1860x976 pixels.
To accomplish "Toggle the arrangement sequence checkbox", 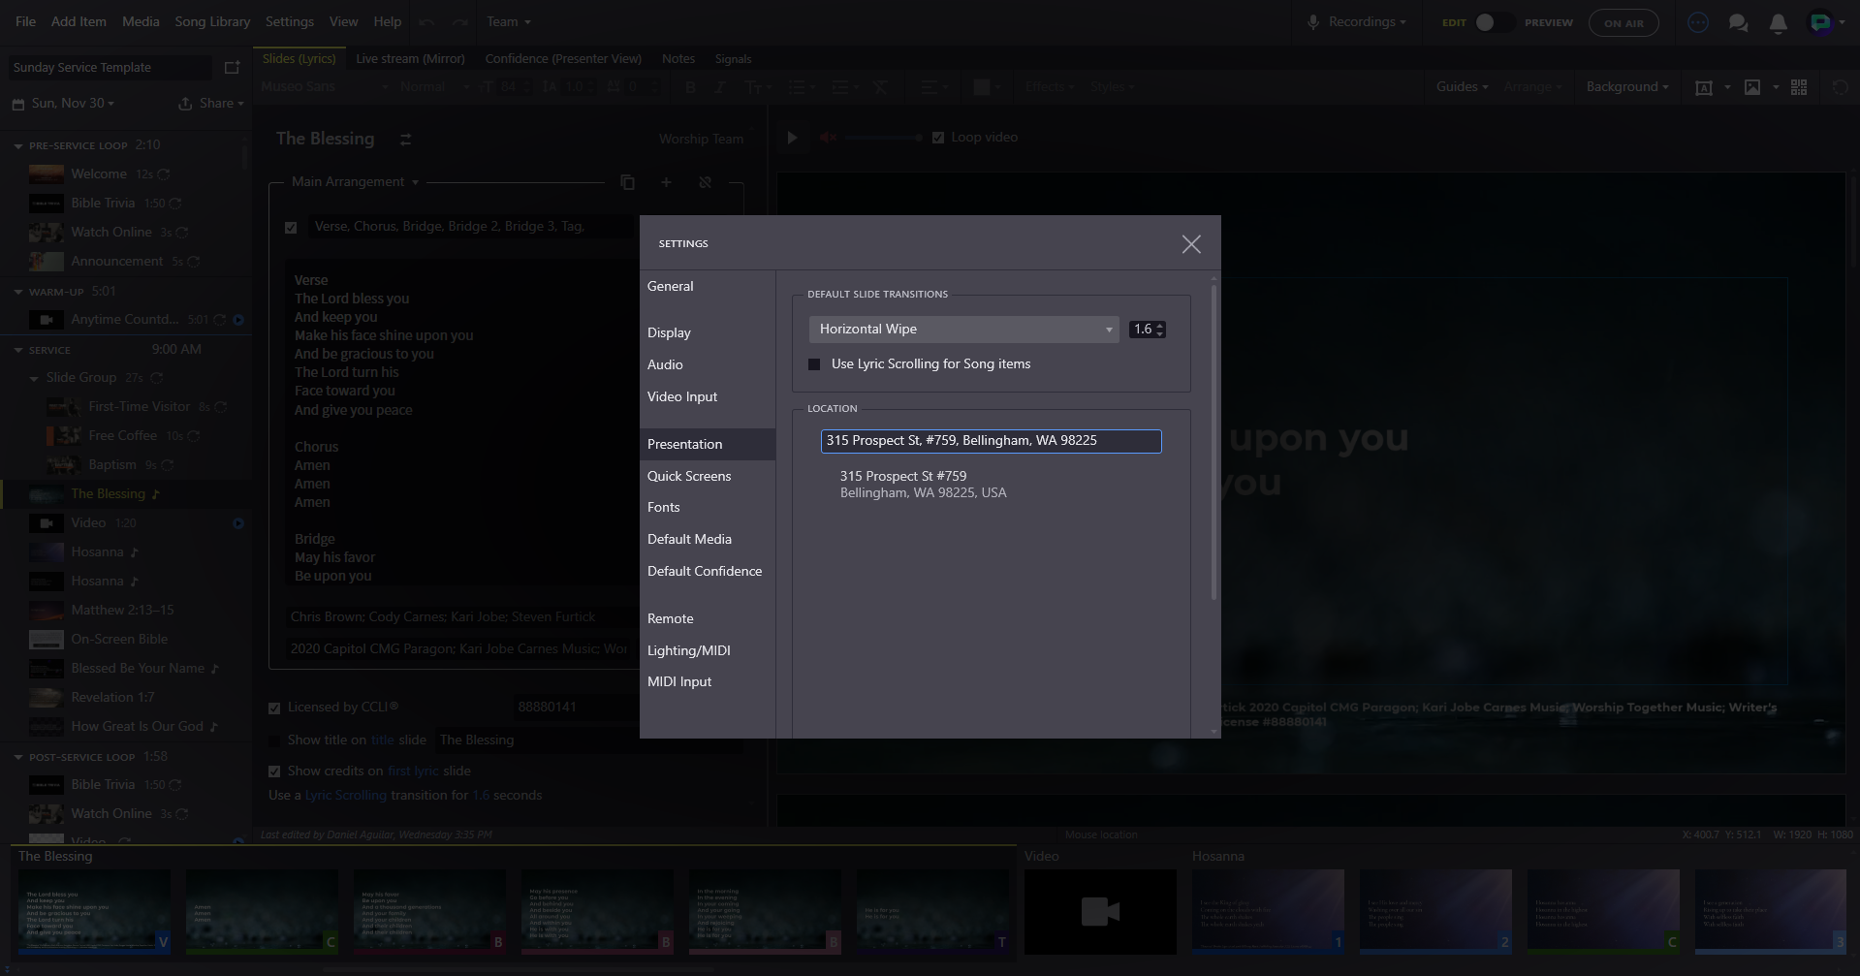I will [291, 228].
